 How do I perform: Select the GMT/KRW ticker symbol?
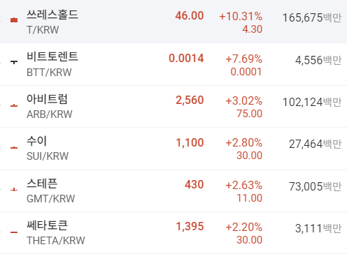pyautogui.click(x=51, y=199)
